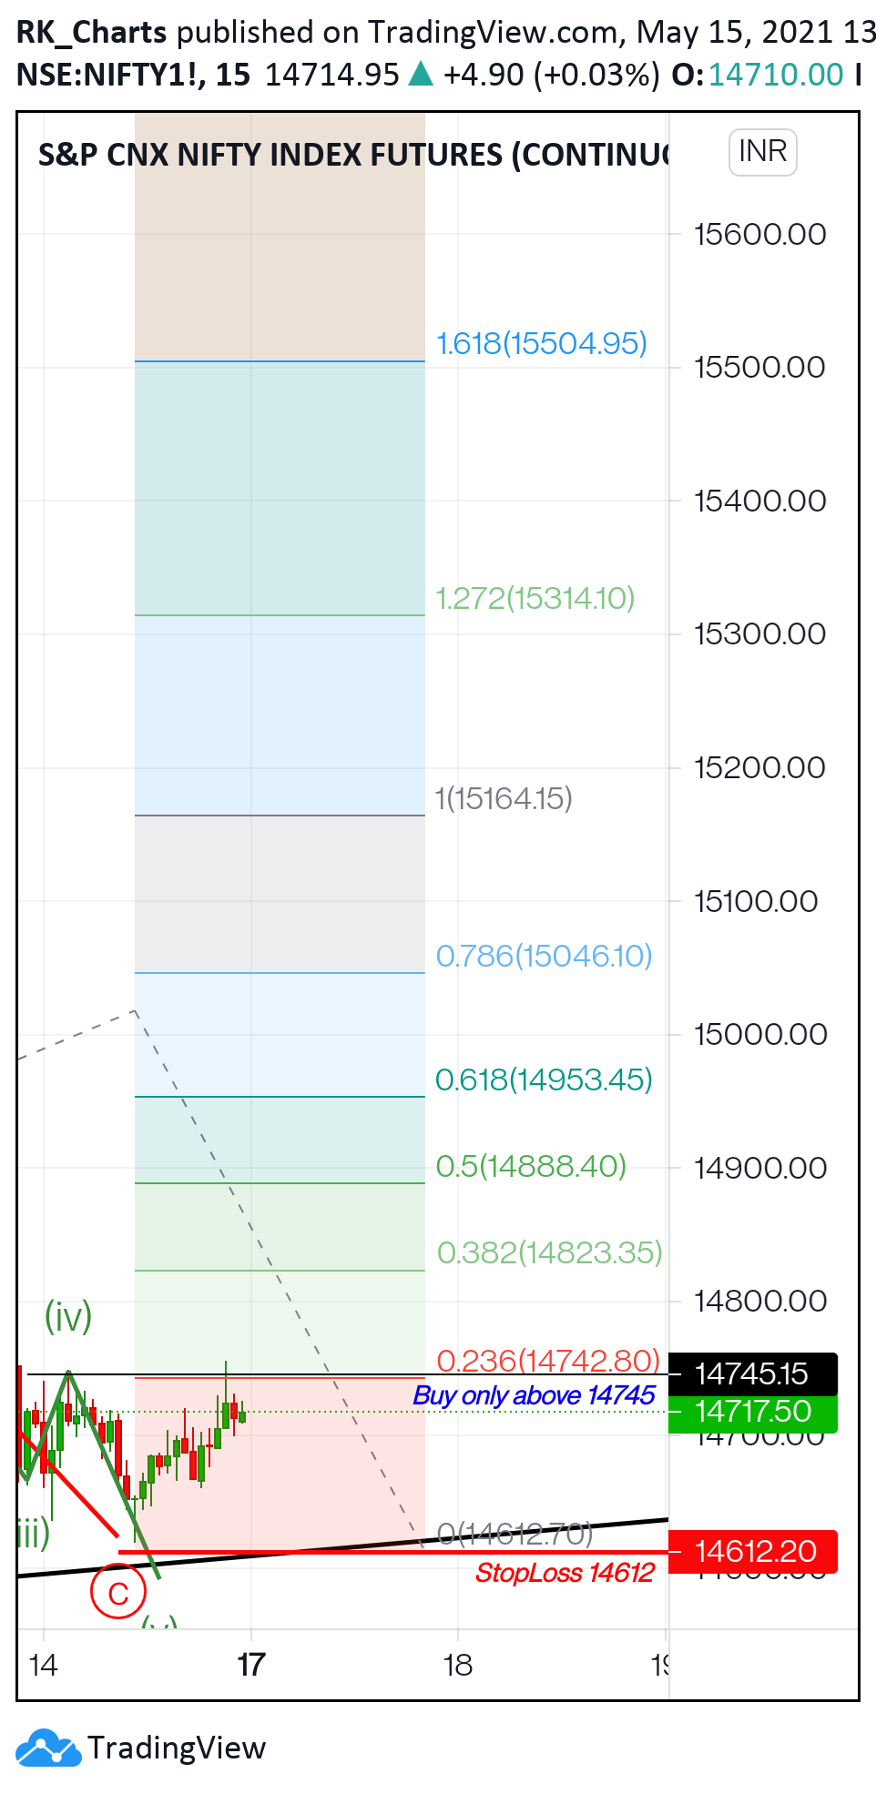Click the TradingView cloud logo icon
The height and width of the screenshot is (1794, 876).
[48, 1748]
